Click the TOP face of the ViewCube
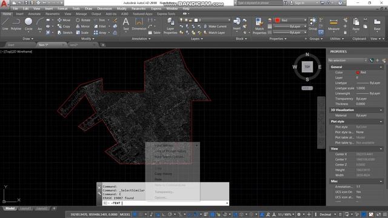 (307, 67)
